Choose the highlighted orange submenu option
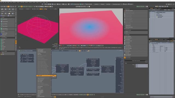This screenshot has width=175, height=98. (x=54, y=76)
